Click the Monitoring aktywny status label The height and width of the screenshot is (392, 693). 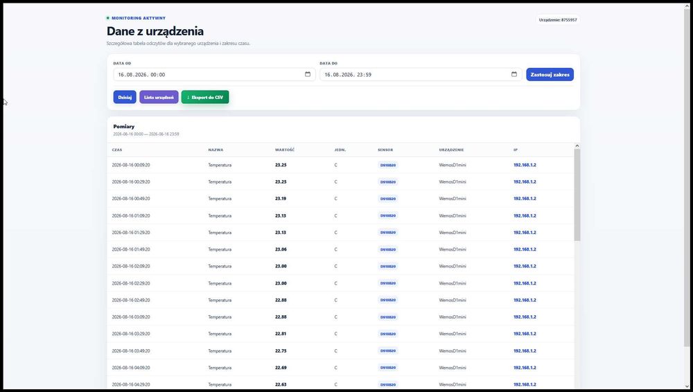coord(139,18)
